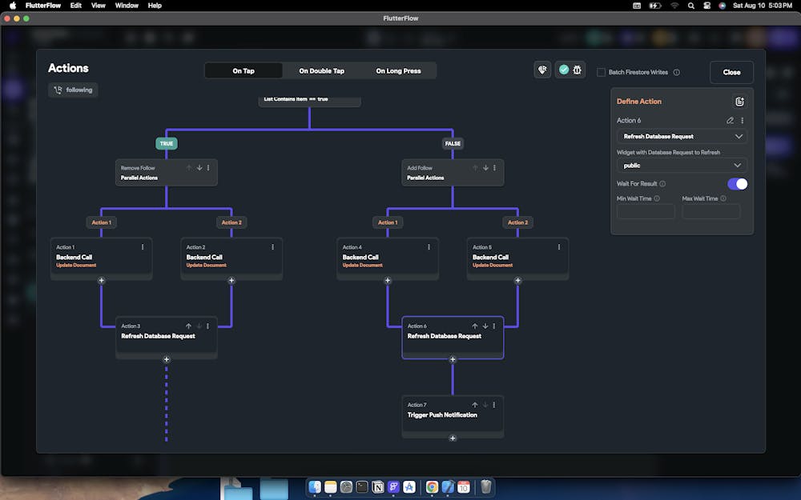Click the add note icon beside Define Action
Screen dimensions: 801x500
(x=739, y=102)
